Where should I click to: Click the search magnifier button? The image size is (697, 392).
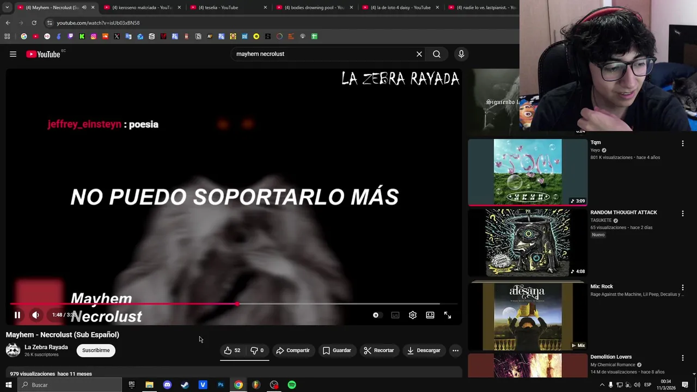[437, 54]
